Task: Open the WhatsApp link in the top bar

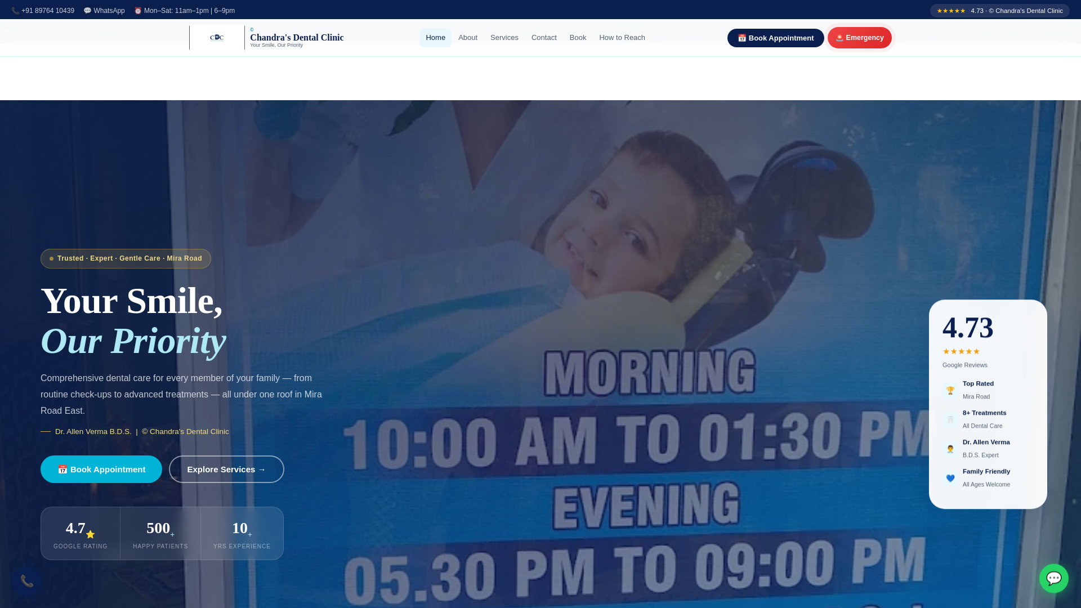Action: 104,11
